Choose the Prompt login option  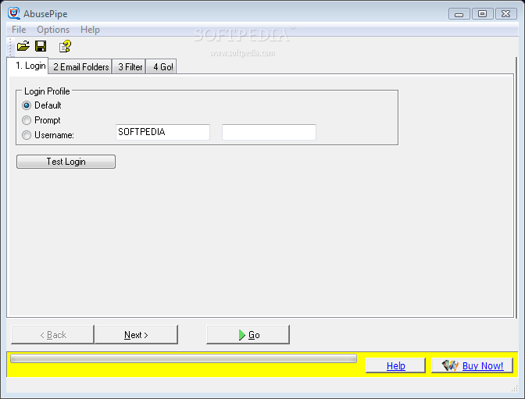pyautogui.click(x=27, y=120)
